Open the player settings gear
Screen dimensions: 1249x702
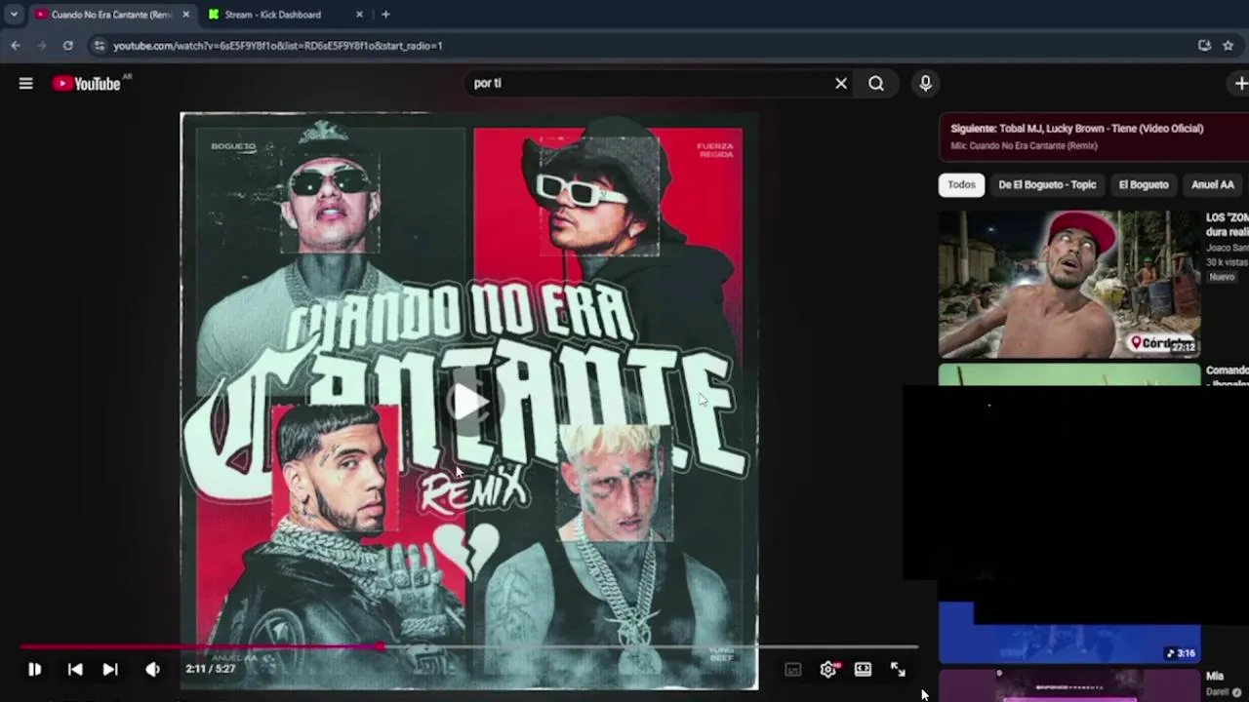pyautogui.click(x=828, y=670)
